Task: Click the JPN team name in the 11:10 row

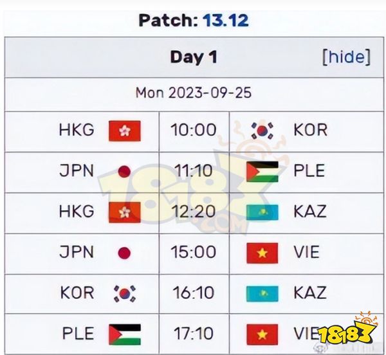Action: pyautogui.click(x=77, y=171)
